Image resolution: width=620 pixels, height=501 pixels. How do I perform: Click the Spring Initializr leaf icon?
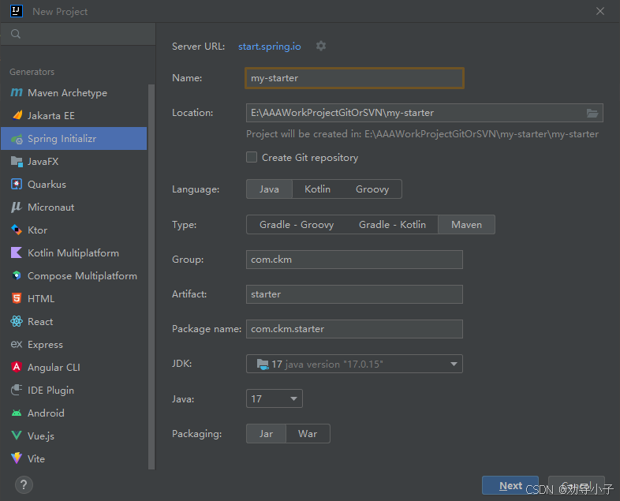17,139
